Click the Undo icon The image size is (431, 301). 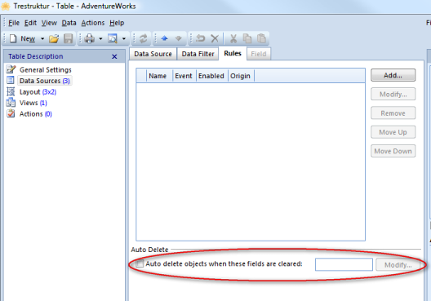pyautogui.click(x=200, y=38)
